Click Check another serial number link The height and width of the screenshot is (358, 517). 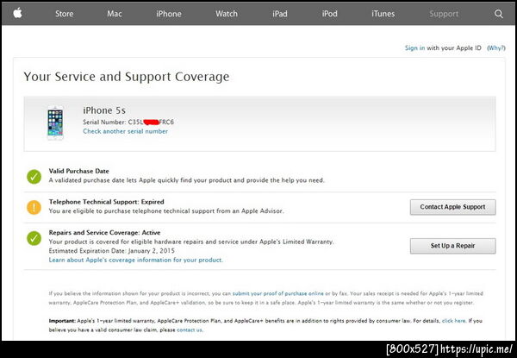[x=125, y=131]
